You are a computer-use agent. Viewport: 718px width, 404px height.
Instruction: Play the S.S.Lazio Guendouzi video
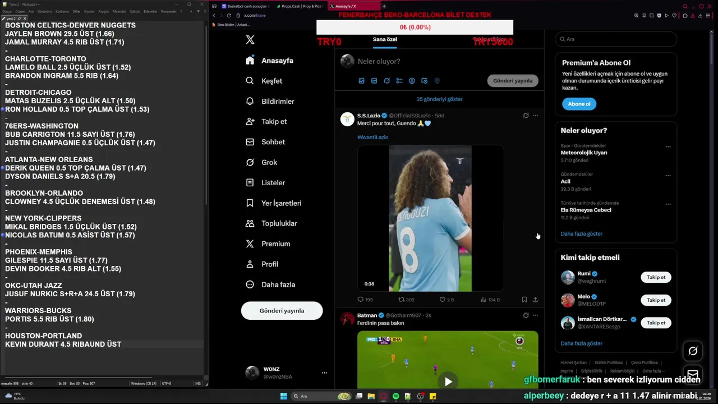[430, 218]
